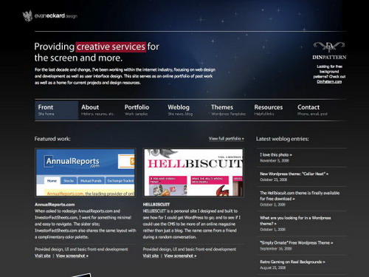Click View screenshot under HELLBISCUIT

pos(180,256)
